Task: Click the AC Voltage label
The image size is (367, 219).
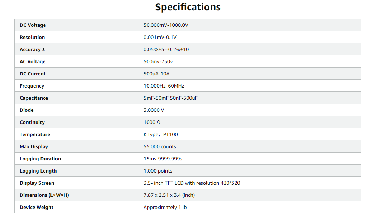Action: pyautogui.click(x=33, y=61)
